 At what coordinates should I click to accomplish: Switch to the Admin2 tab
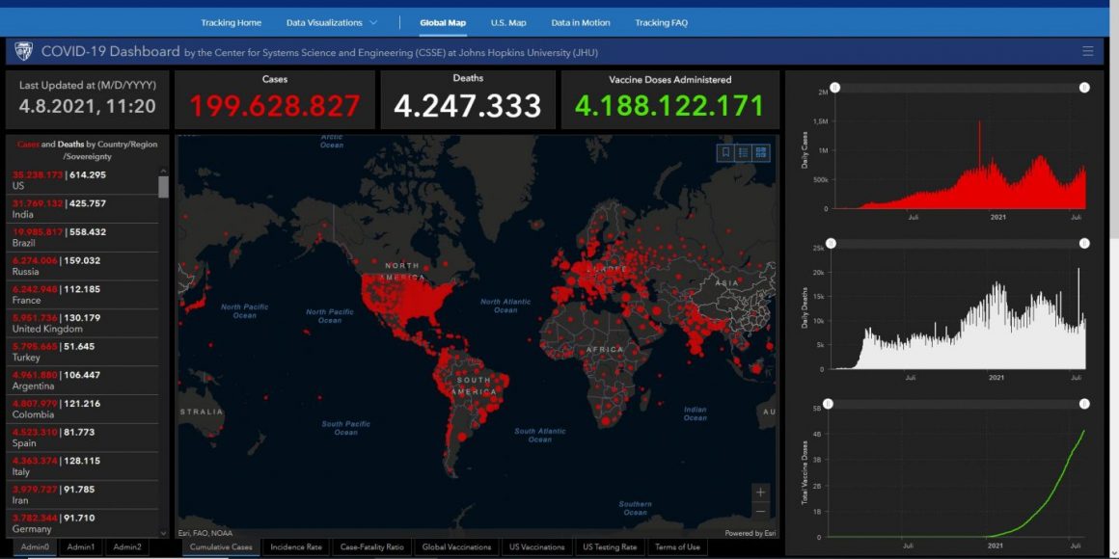pyautogui.click(x=127, y=546)
